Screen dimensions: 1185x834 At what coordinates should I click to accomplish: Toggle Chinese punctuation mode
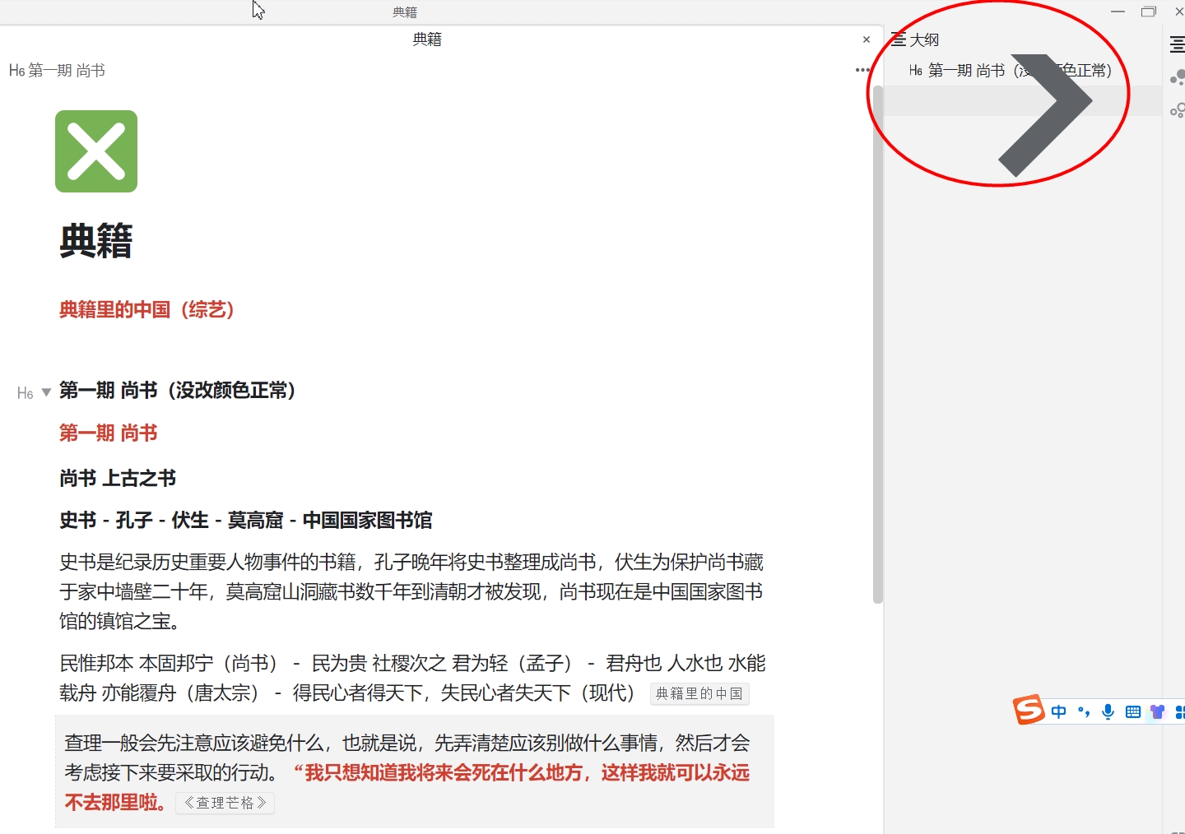[1084, 711]
